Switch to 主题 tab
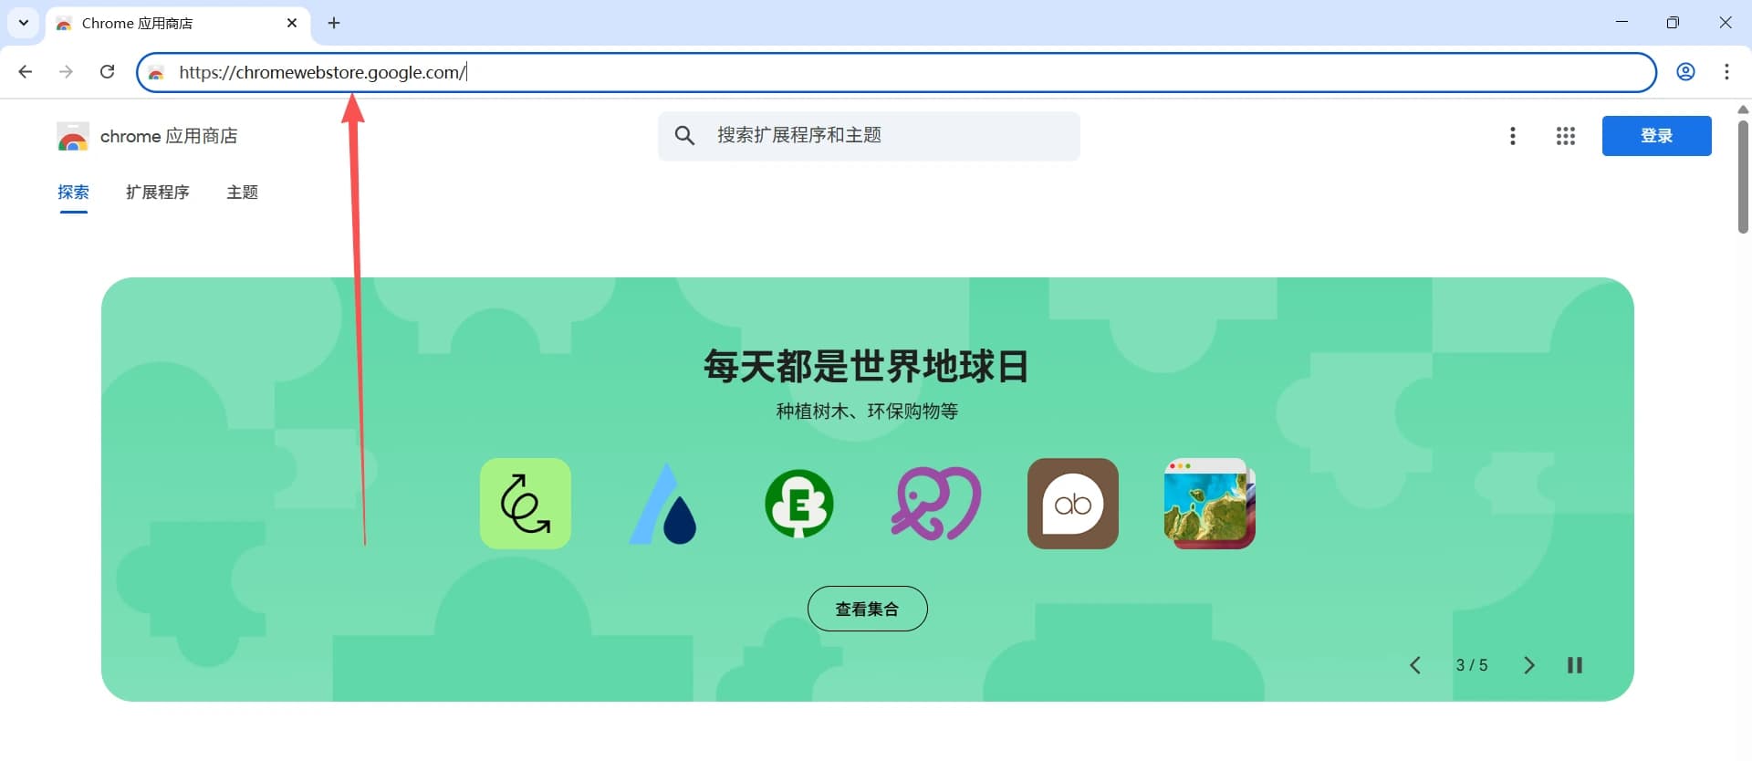Image resolution: width=1752 pixels, height=761 pixels. (x=243, y=193)
